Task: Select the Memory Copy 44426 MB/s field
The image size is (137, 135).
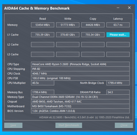Action: [93, 25]
